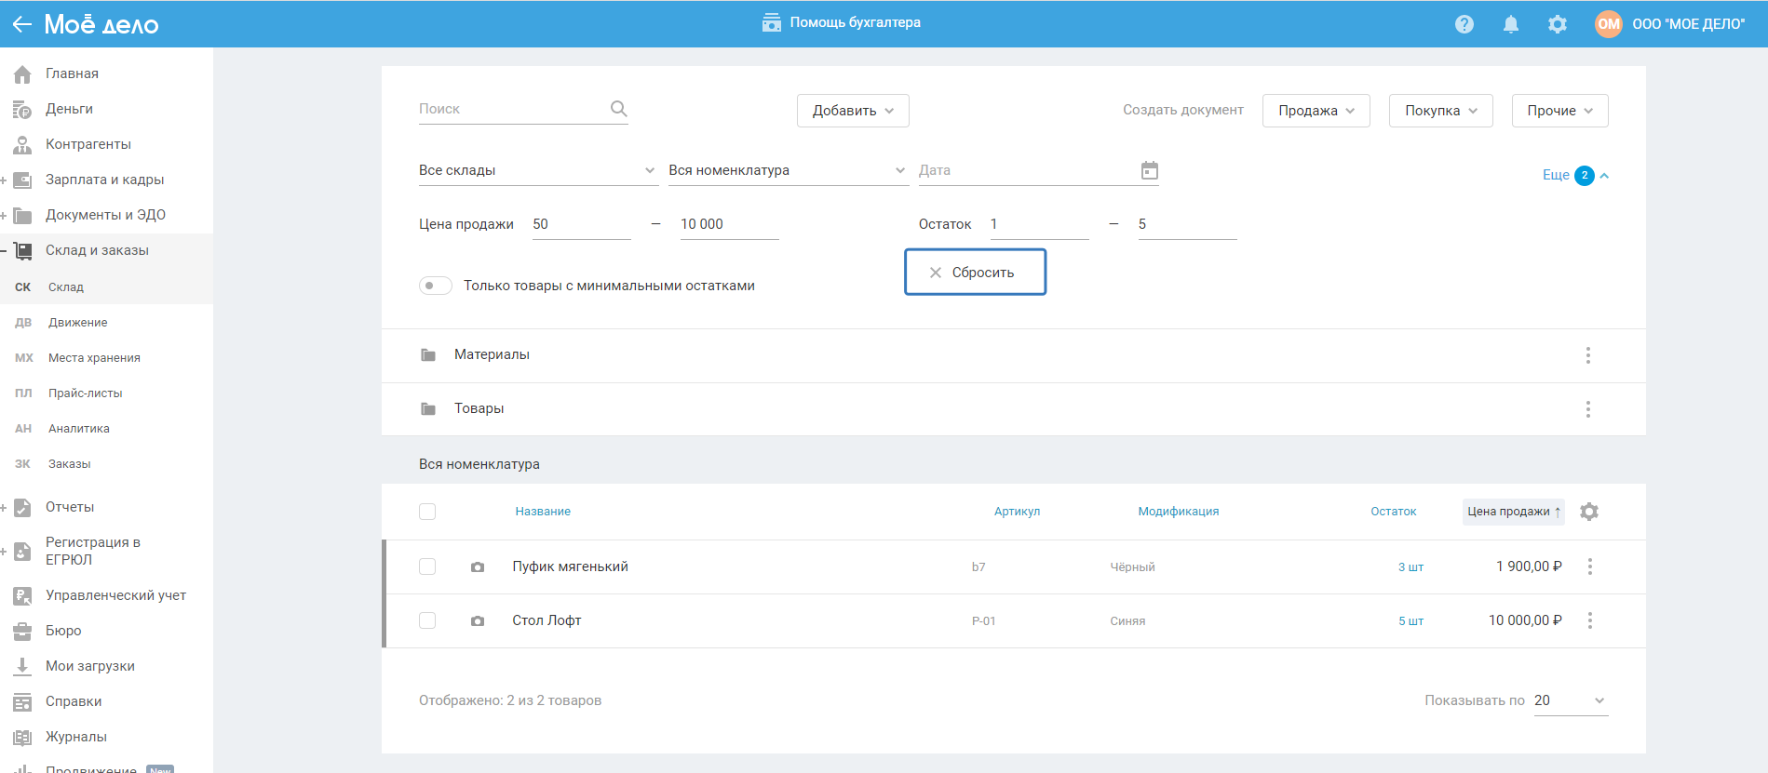This screenshot has height=773, width=1768.
Task: Open three-dot menu for Материалы folder
Action: pos(1587,355)
